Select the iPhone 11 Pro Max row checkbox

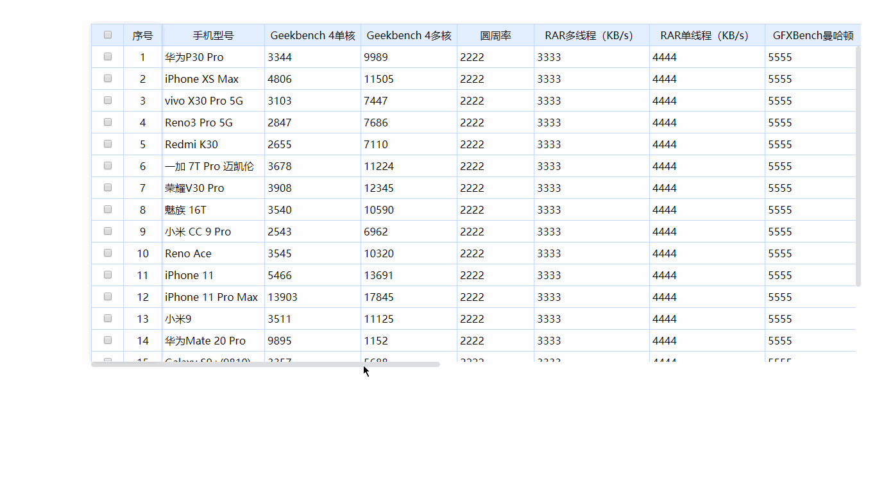(108, 297)
